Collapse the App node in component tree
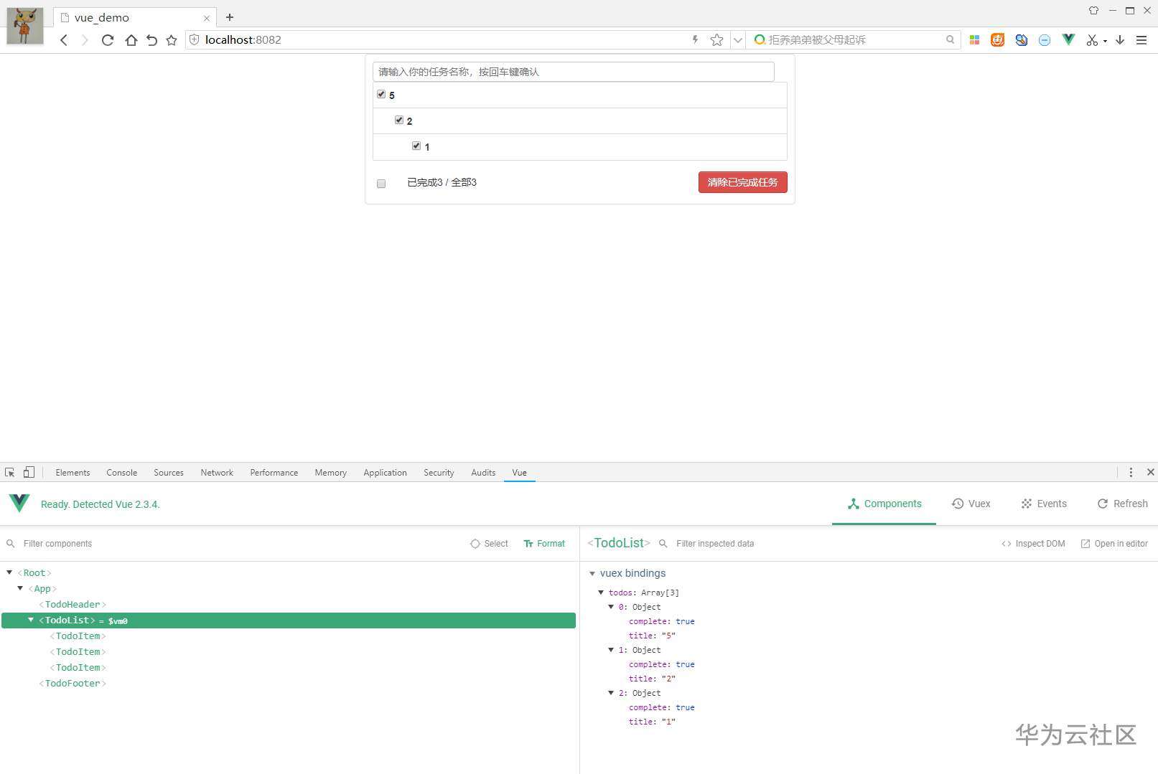The height and width of the screenshot is (774, 1158). pyautogui.click(x=20, y=588)
